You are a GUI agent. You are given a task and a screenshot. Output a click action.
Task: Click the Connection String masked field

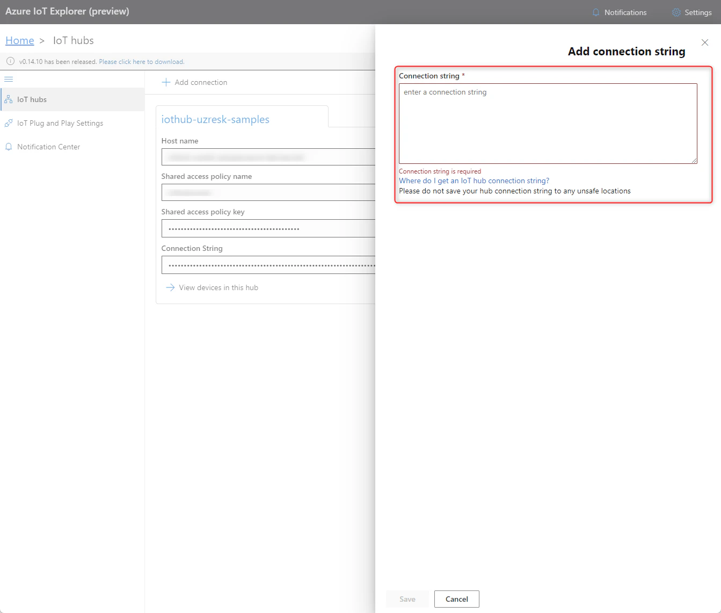pyautogui.click(x=268, y=265)
